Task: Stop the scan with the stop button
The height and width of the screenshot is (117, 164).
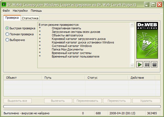Action: pos(154,65)
